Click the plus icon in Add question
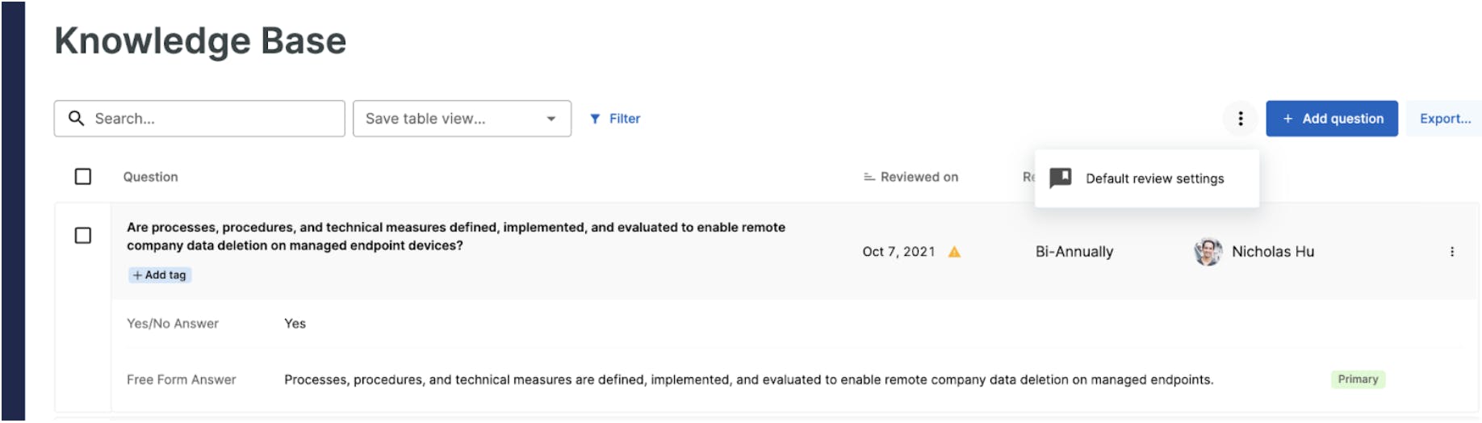 tap(1287, 119)
